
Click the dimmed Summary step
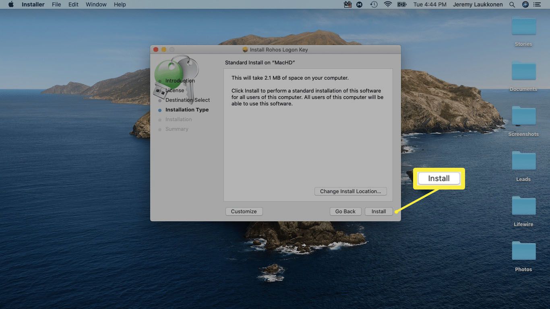pyautogui.click(x=177, y=129)
